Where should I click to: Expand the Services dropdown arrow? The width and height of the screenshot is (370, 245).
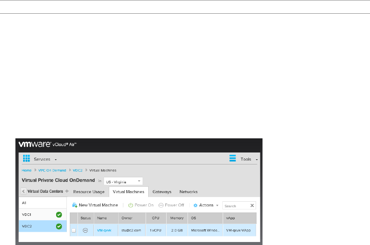[x=56, y=160]
